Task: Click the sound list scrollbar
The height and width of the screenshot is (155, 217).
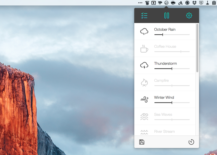Action: click(x=197, y=48)
